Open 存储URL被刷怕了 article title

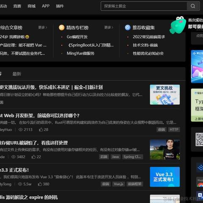[34, 143]
